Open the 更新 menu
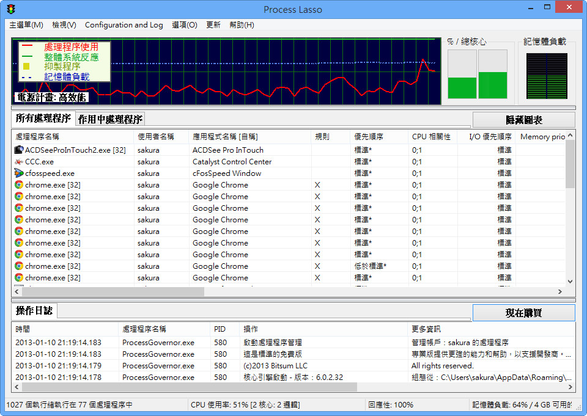Image resolution: width=587 pixels, height=416 pixels. click(x=213, y=24)
